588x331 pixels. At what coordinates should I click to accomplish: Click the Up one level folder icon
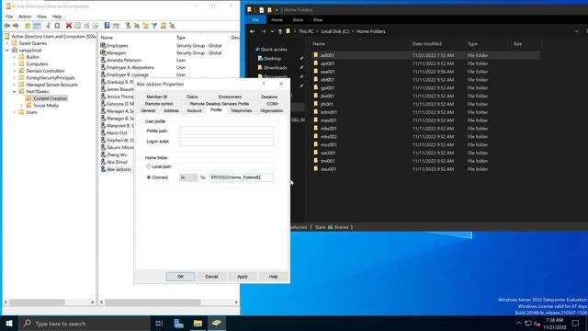(28, 26)
